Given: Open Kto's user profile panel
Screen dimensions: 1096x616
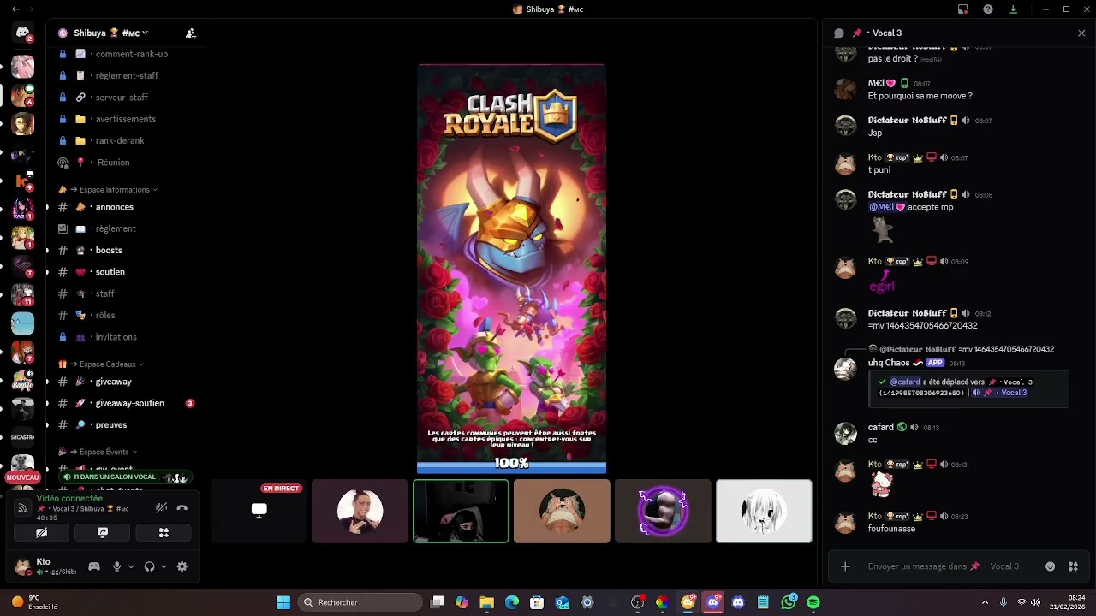Looking at the screenshot, I should (x=46, y=566).
